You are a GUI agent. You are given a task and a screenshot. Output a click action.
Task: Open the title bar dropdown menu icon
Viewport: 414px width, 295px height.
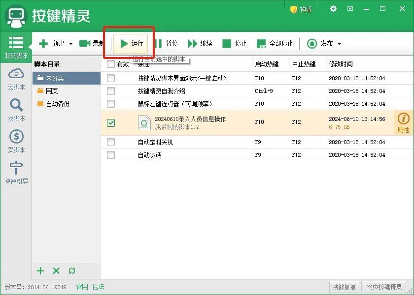click(x=350, y=9)
